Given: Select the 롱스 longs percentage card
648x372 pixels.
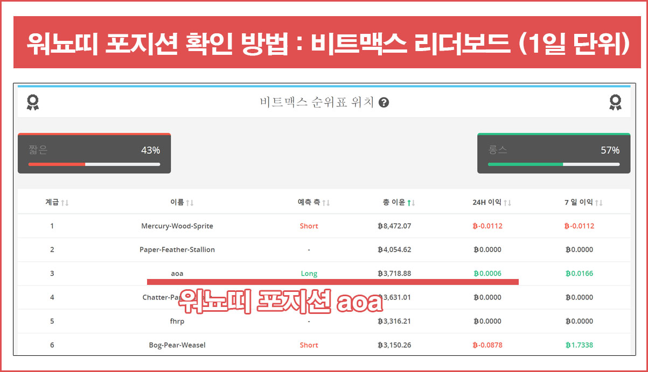Looking at the screenshot, I should [554, 153].
